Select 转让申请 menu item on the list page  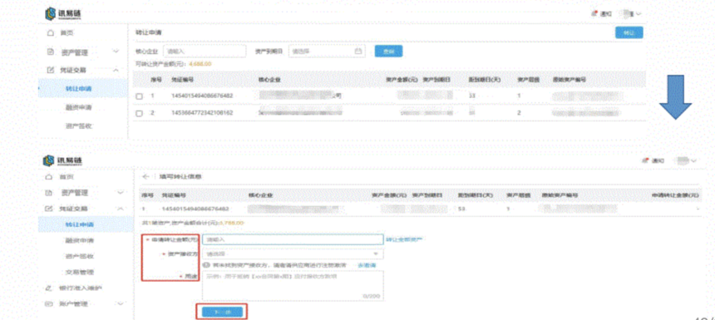click(x=78, y=89)
